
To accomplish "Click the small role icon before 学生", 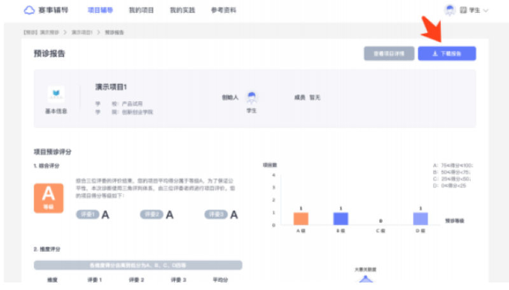I will 463,11.
